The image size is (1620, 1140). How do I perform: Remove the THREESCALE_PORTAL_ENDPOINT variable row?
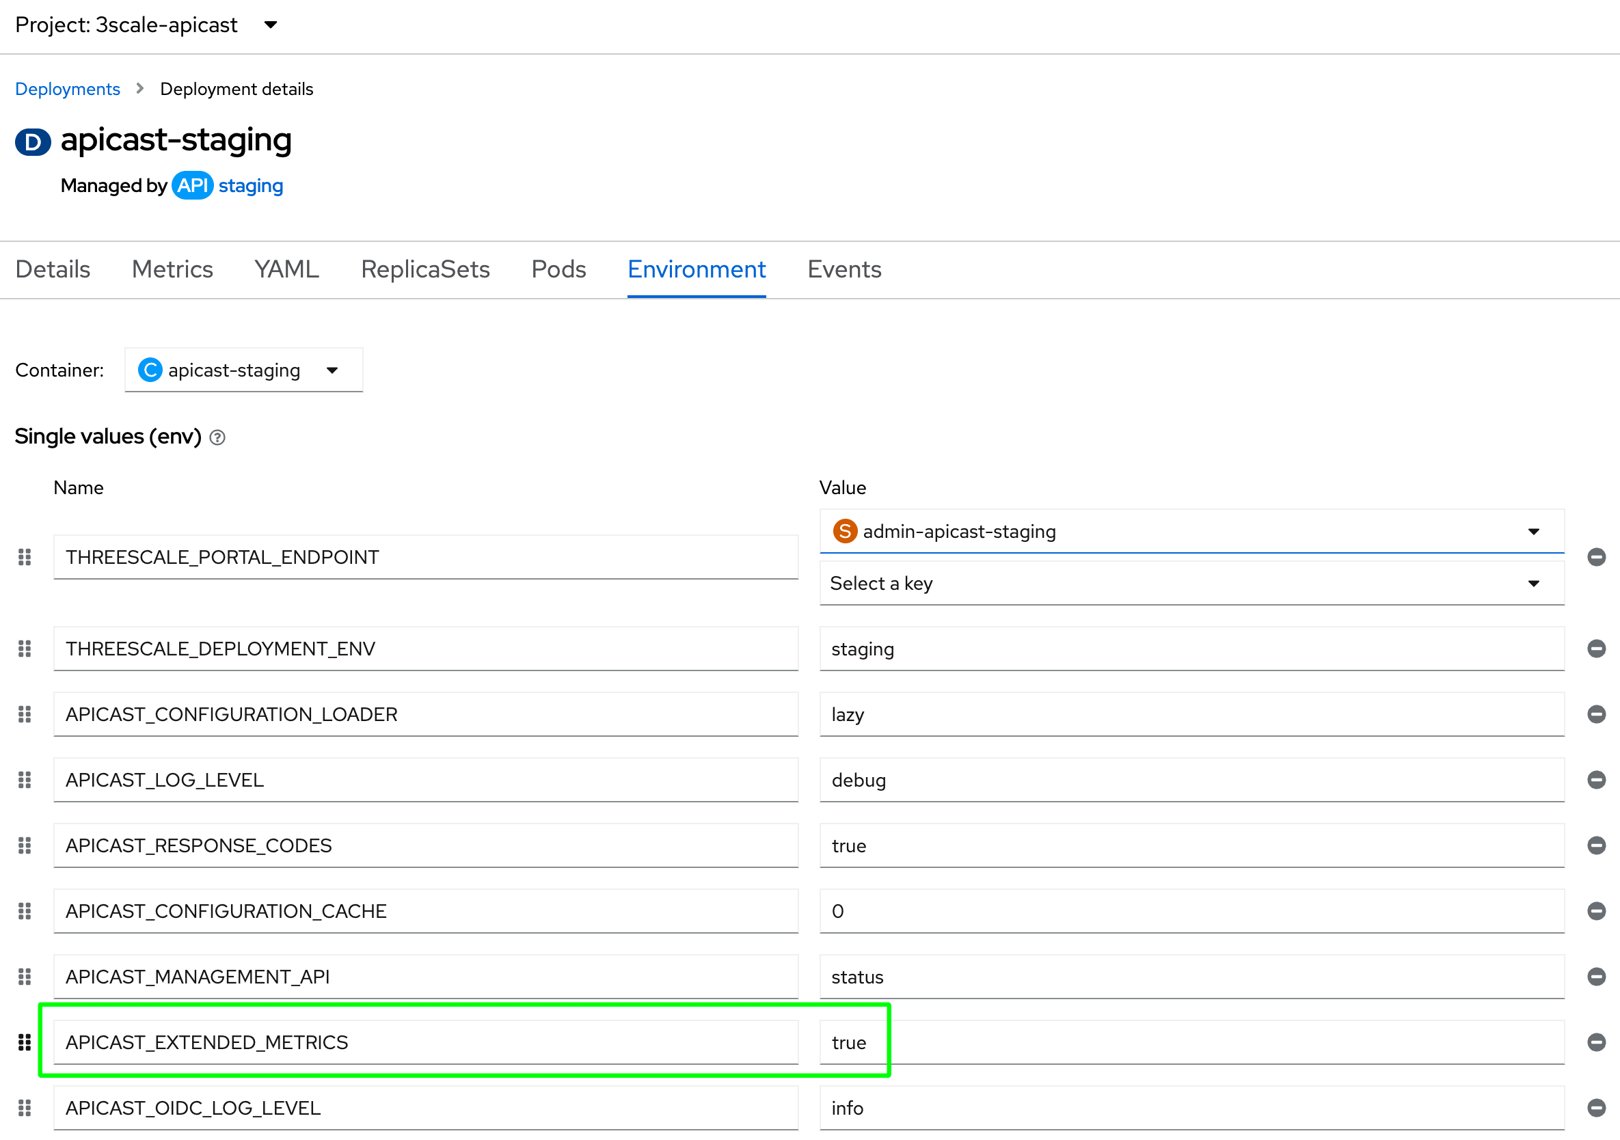(1596, 557)
